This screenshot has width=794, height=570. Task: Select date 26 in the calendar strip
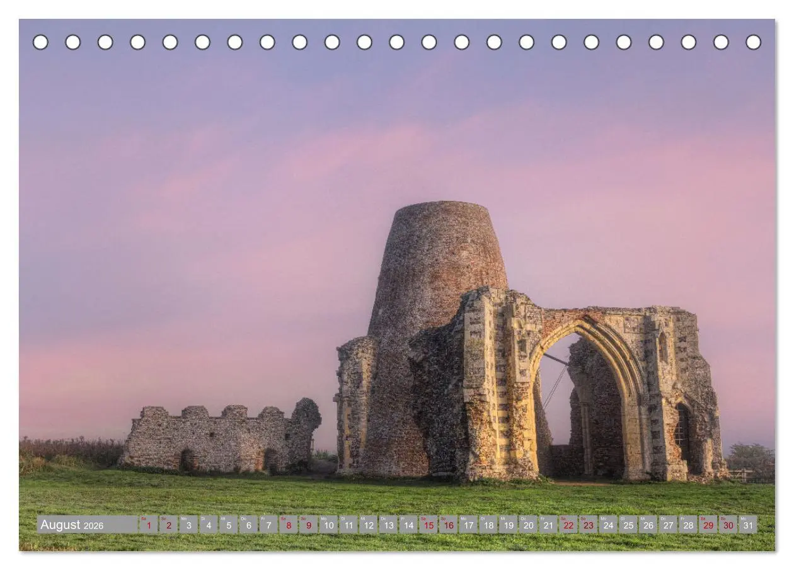coord(648,525)
